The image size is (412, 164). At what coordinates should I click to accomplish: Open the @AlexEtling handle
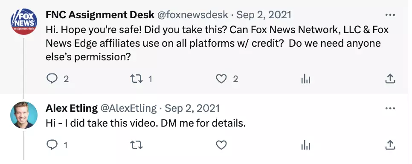[x=128, y=108]
